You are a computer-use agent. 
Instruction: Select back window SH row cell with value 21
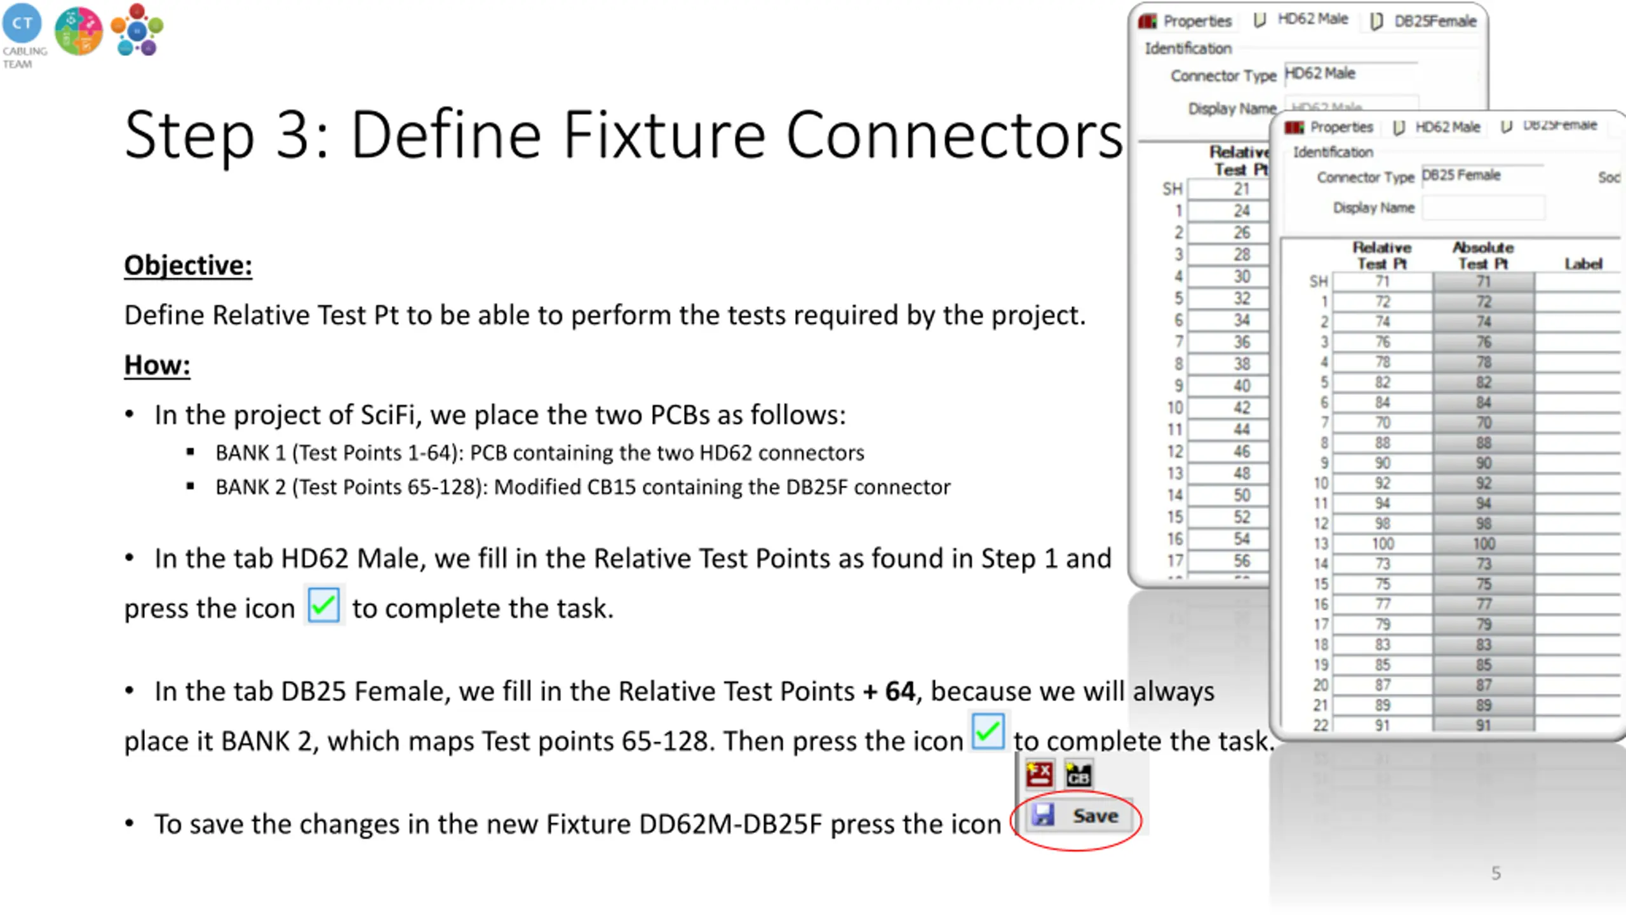click(x=1228, y=189)
